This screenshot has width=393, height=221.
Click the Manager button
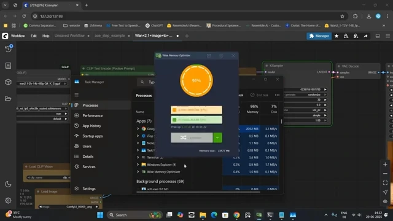319,36
